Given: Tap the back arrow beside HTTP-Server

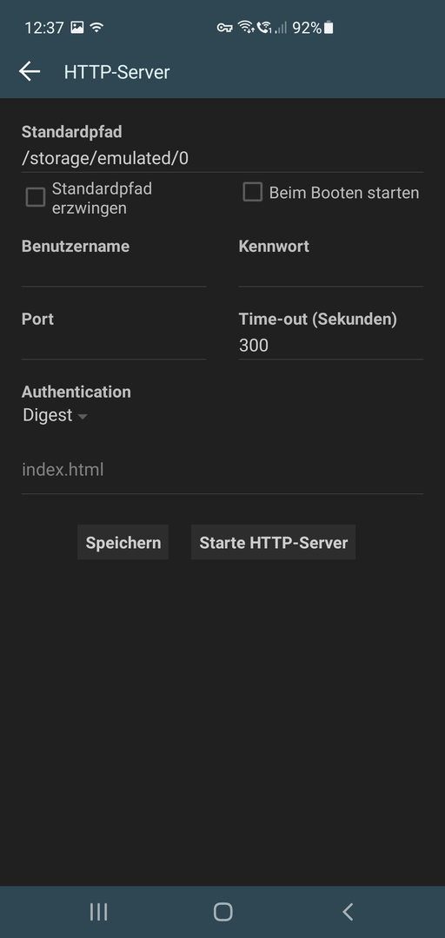Looking at the screenshot, I should tap(30, 72).
